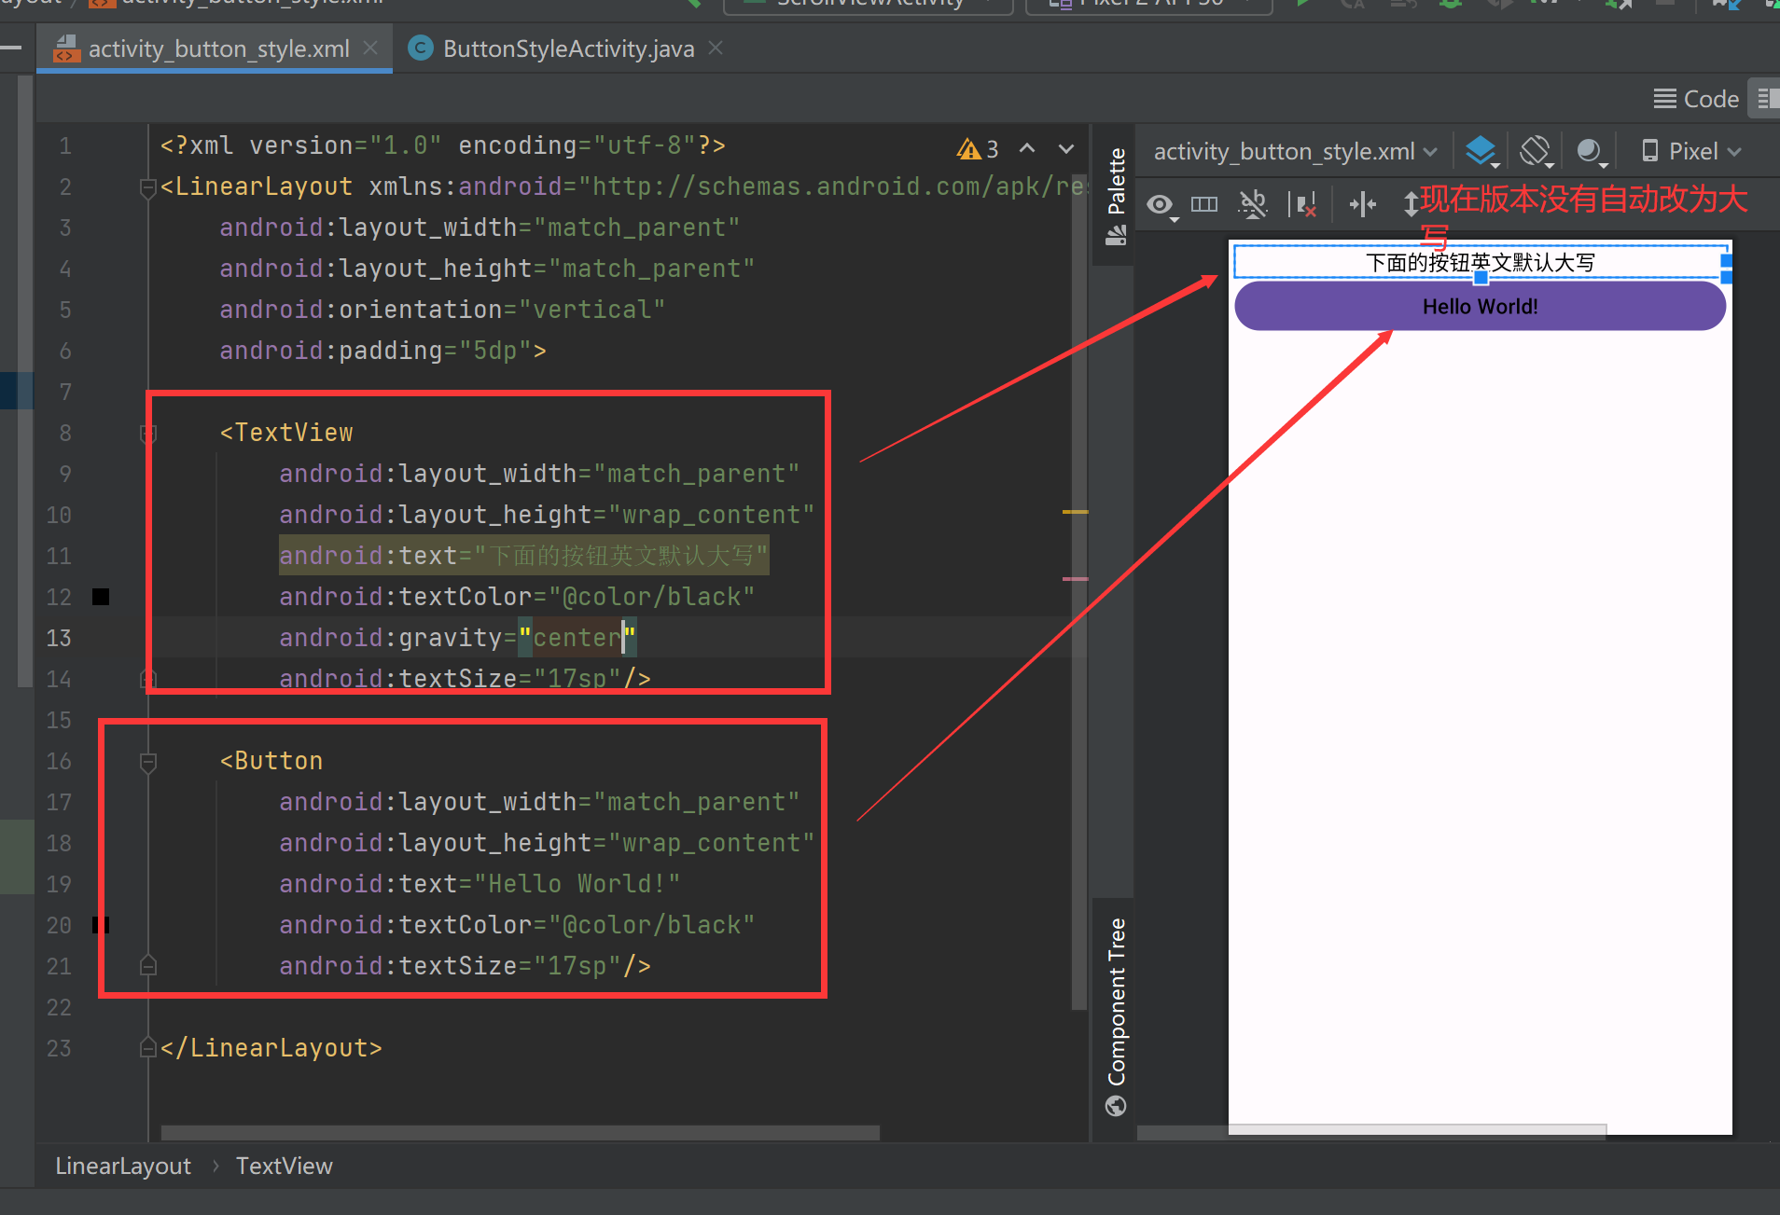Open the Palette side panel
Viewport: 1780px width, 1215px height.
(1116, 196)
